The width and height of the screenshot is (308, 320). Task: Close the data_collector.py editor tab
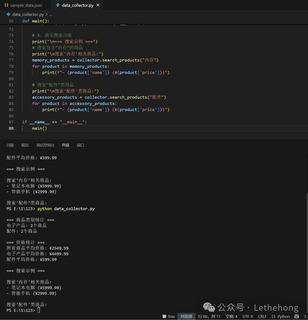(x=98, y=5)
